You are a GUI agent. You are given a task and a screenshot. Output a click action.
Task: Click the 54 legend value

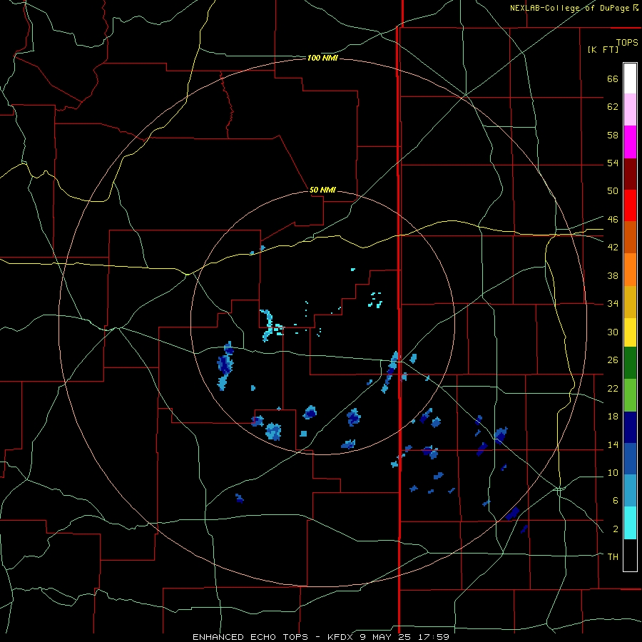(x=613, y=163)
